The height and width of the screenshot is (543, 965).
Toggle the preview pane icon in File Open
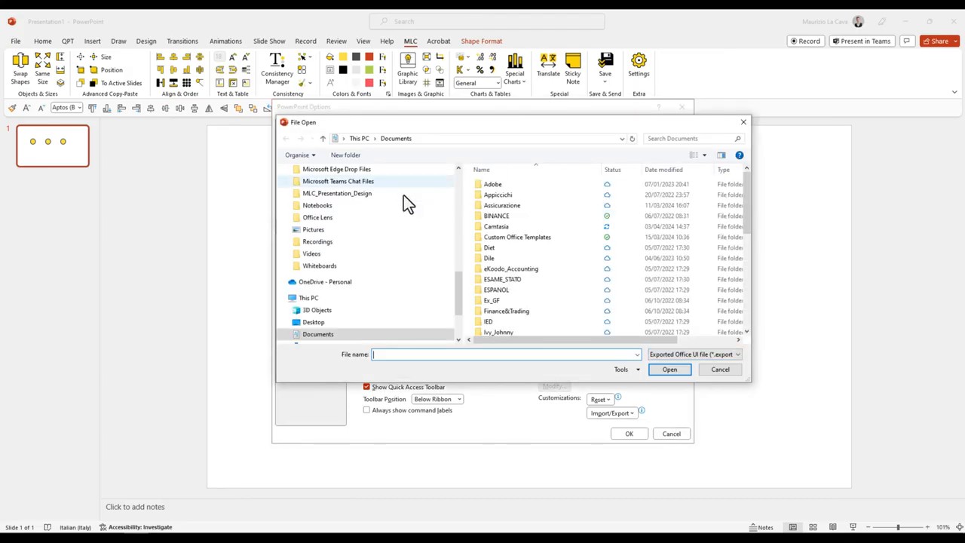click(721, 155)
